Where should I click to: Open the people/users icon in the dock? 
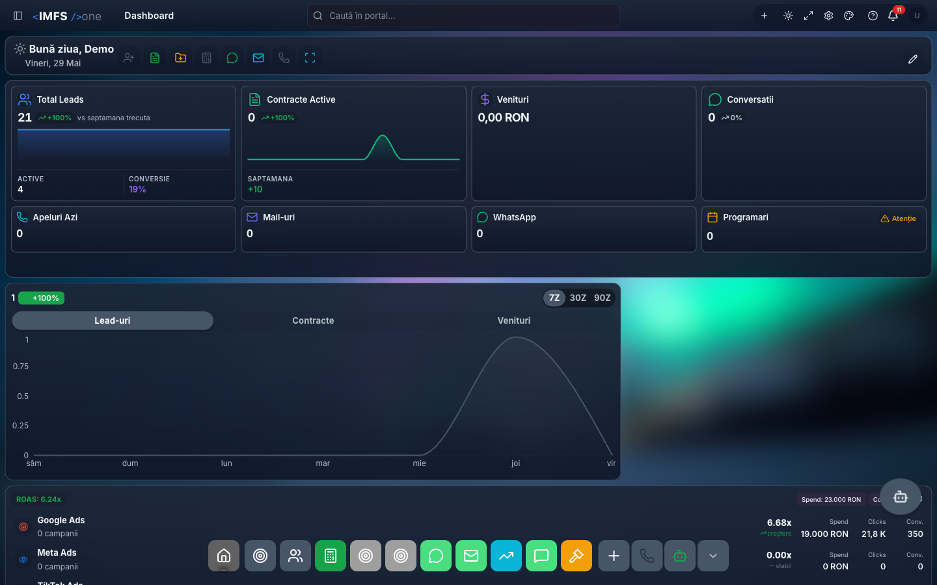tap(295, 556)
